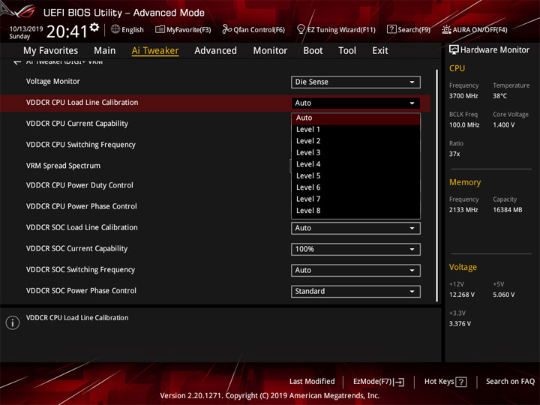Open VDDCR SOC Switching Frequency dropdown
The width and height of the screenshot is (540, 405).
tap(355, 270)
